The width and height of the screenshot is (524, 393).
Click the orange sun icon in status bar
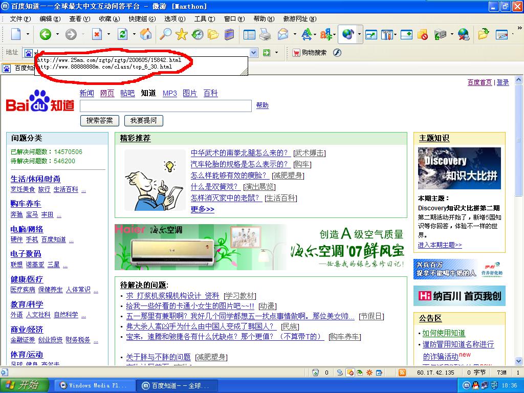coord(369,373)
